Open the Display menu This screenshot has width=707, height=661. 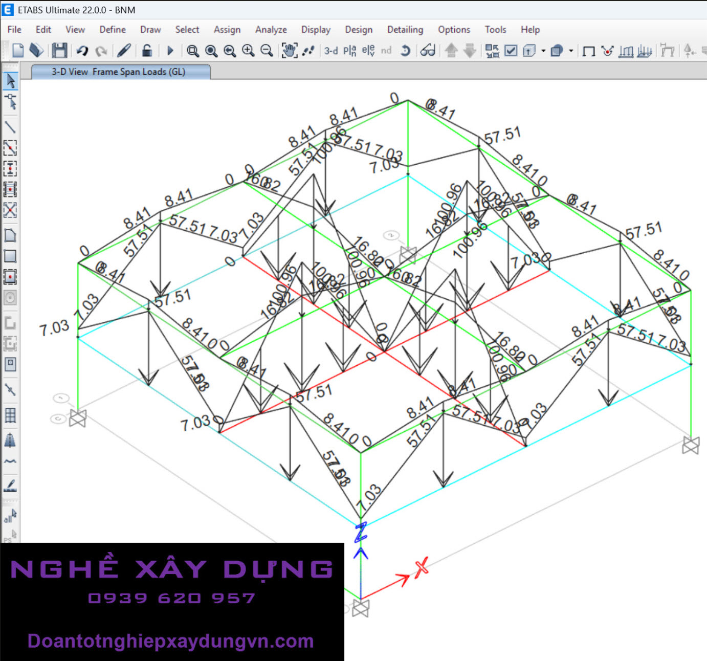(x=316, y=30)
